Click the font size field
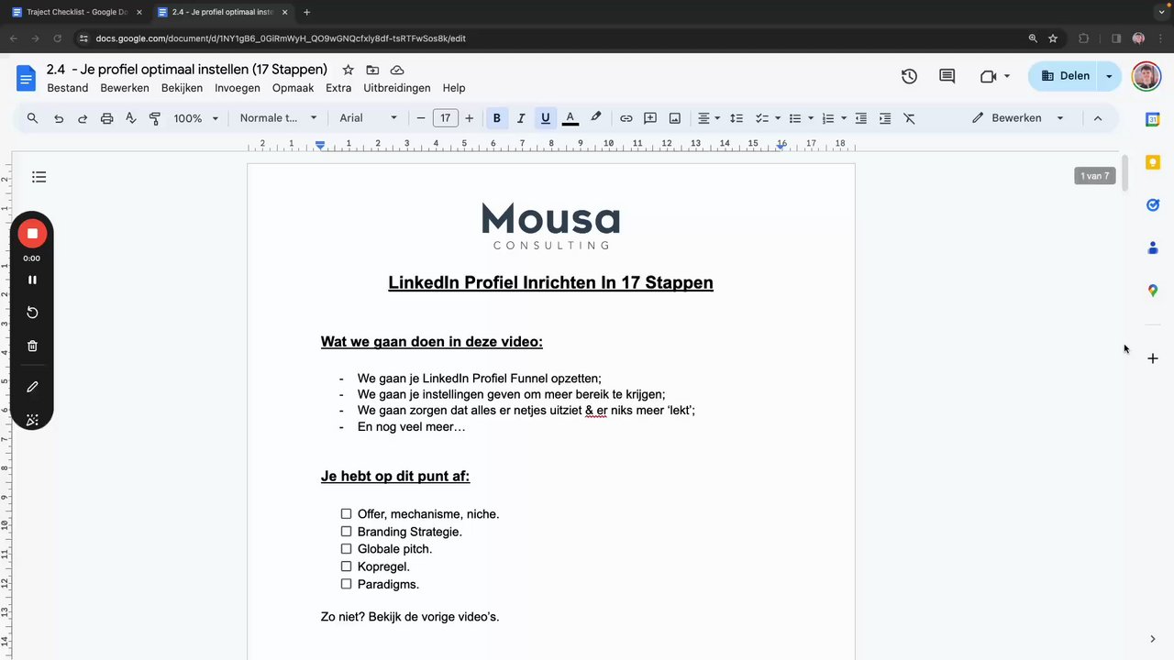Screen dimensions: 1174x660 [x=445, y=118]
